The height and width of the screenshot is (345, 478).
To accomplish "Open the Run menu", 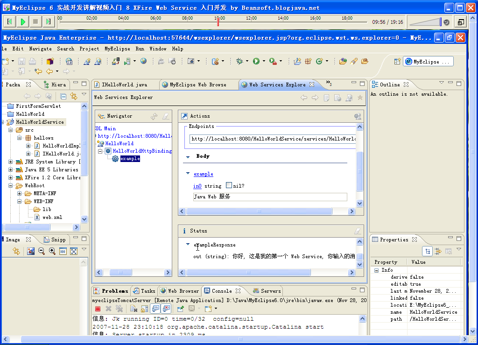I will pos(140,49).
